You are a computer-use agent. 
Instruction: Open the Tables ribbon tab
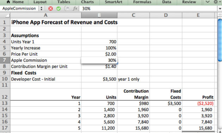64,2
